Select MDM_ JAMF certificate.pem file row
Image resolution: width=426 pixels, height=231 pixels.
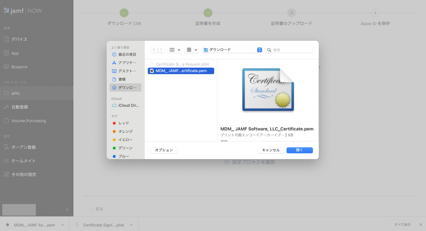click(181, 71)
